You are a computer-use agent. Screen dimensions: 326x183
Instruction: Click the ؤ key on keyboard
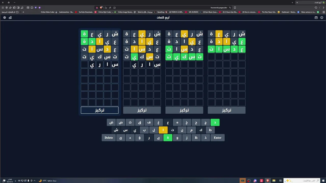(140, 138)
